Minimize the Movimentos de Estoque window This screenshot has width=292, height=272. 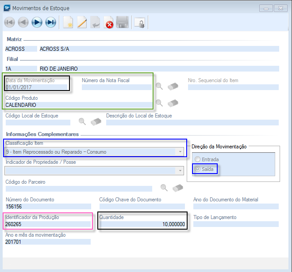coord(266,8)
